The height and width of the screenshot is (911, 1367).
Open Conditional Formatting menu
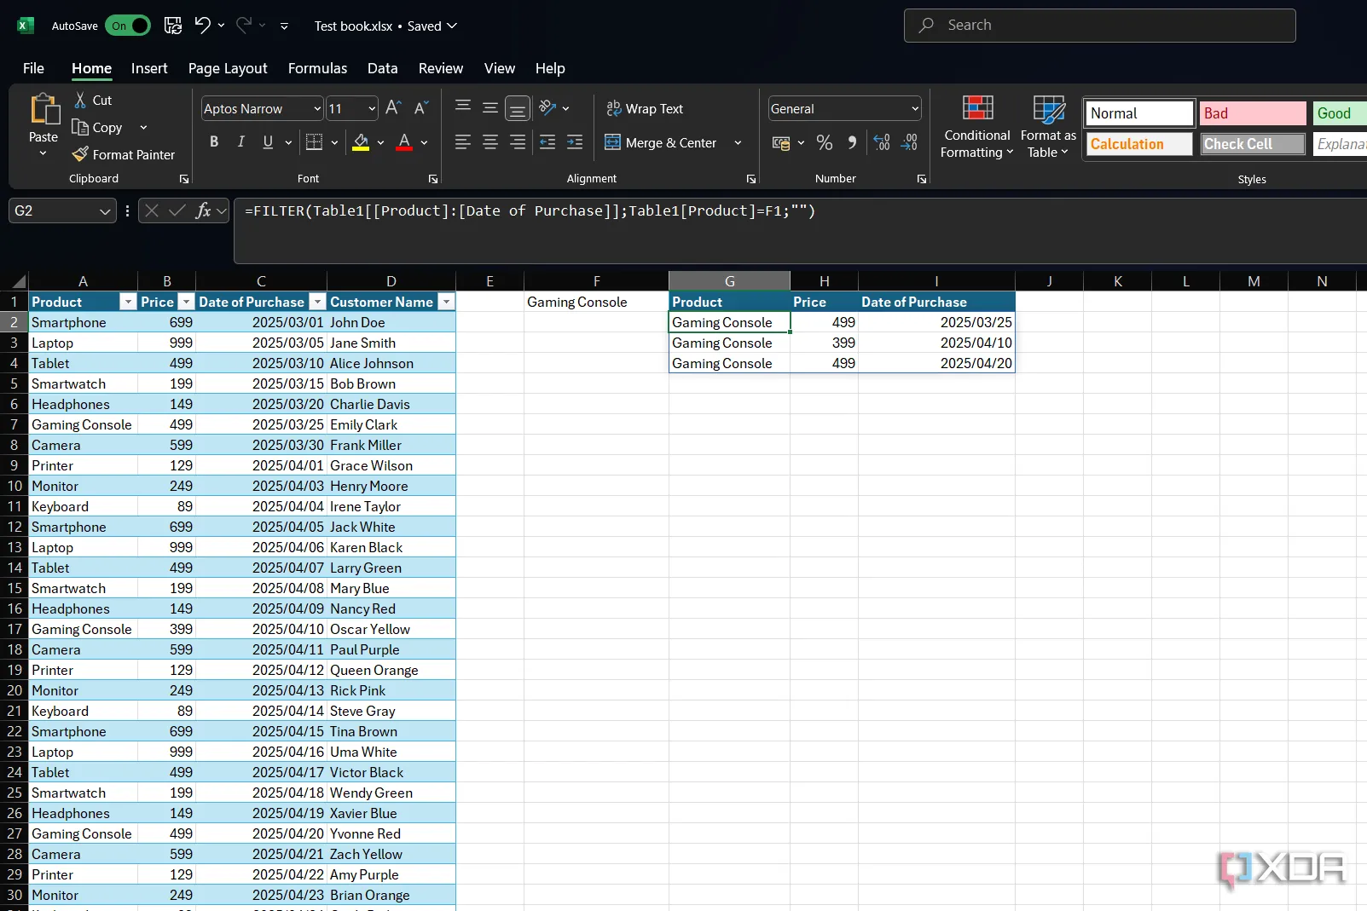pyautogui.click(x=977, y=126)
